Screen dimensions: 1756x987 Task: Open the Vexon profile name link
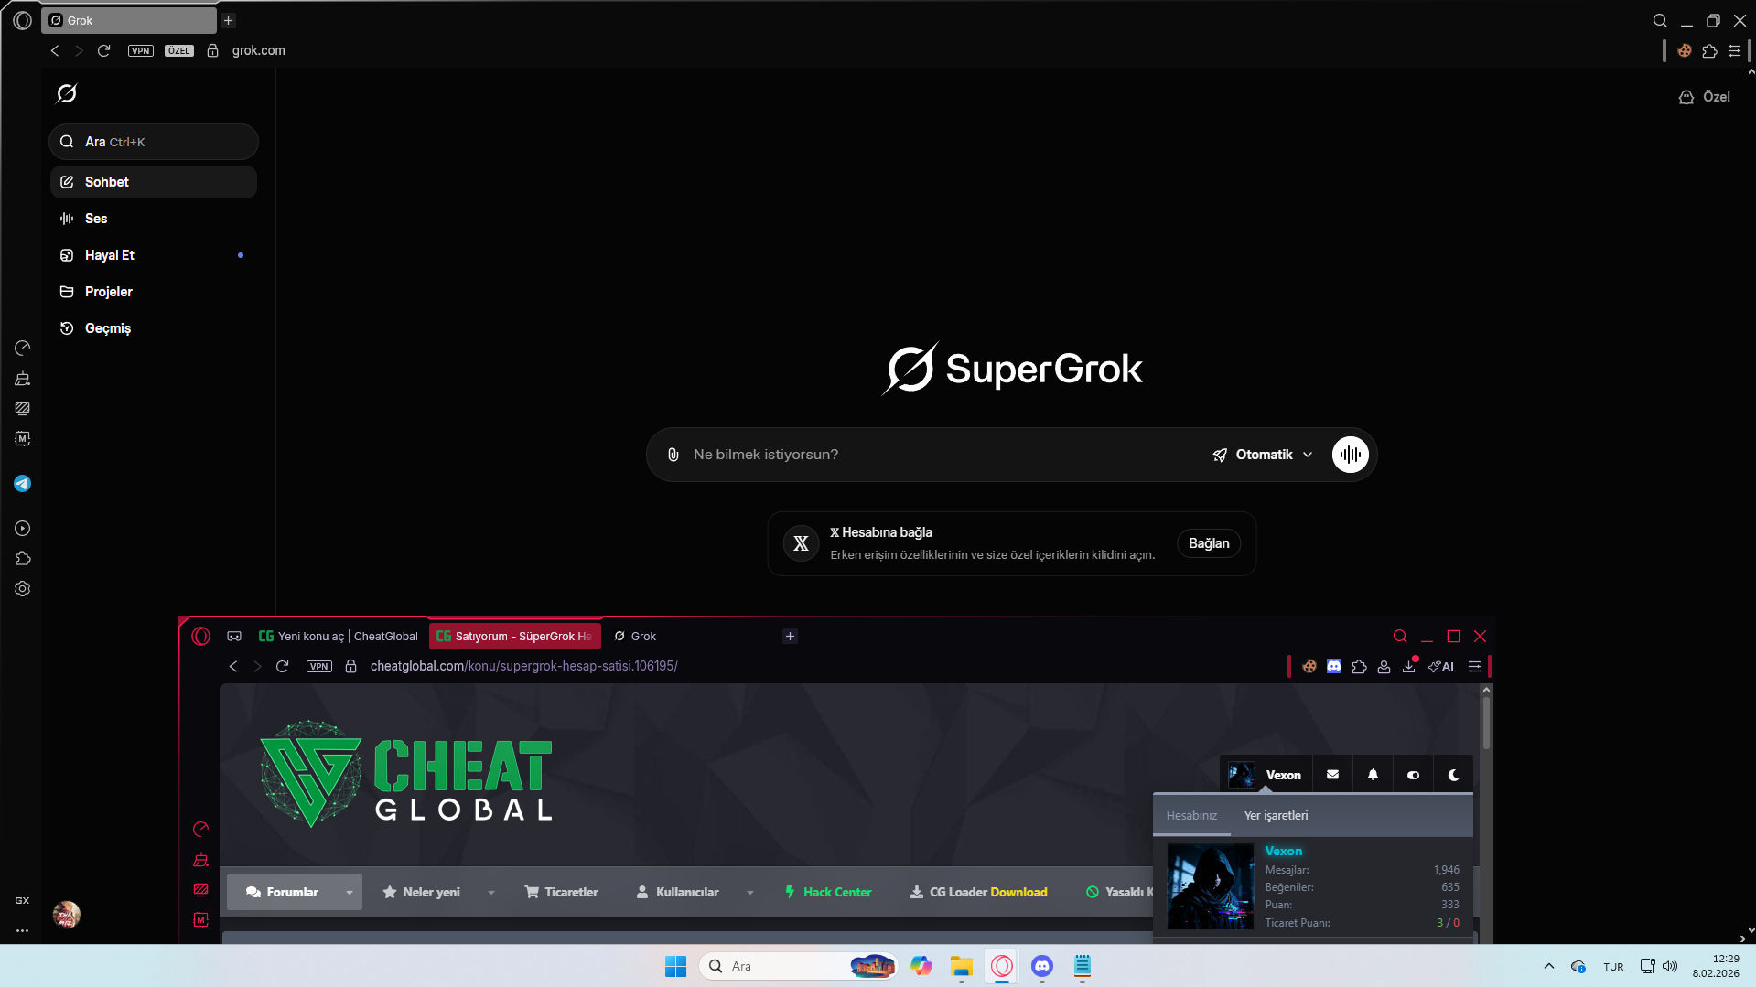tap(1283, 852)
